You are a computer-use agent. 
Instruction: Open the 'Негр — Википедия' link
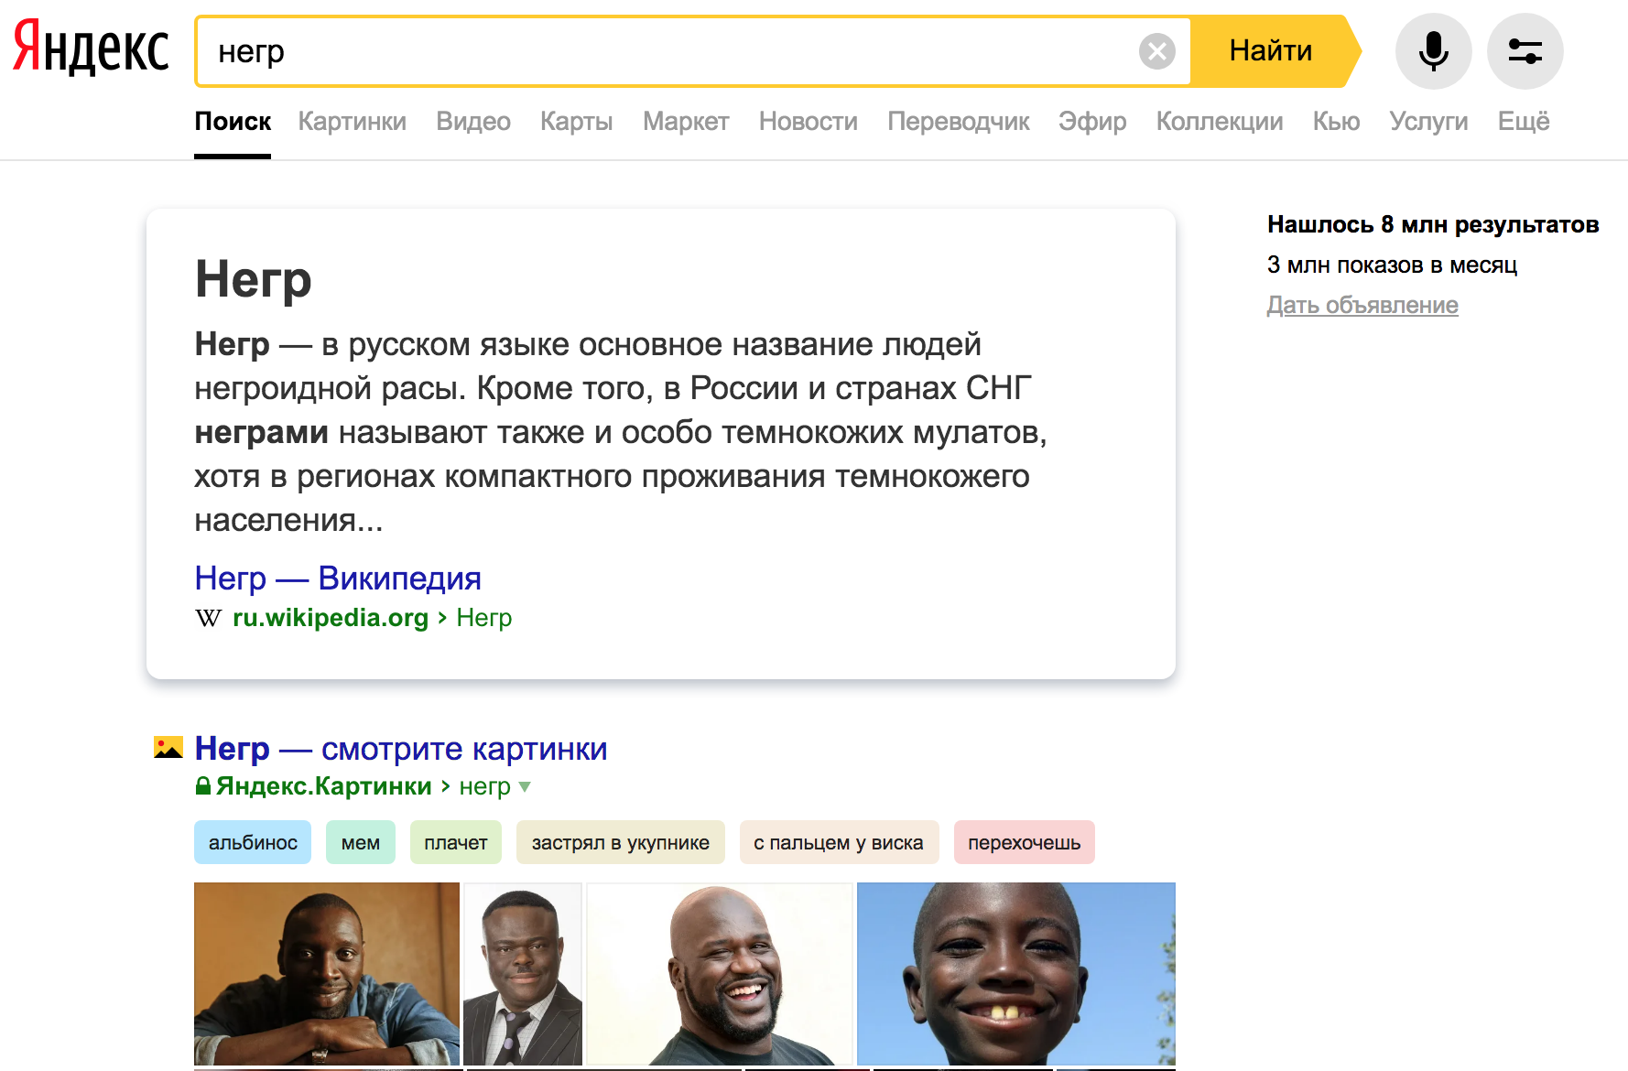(x=338, y=579)
